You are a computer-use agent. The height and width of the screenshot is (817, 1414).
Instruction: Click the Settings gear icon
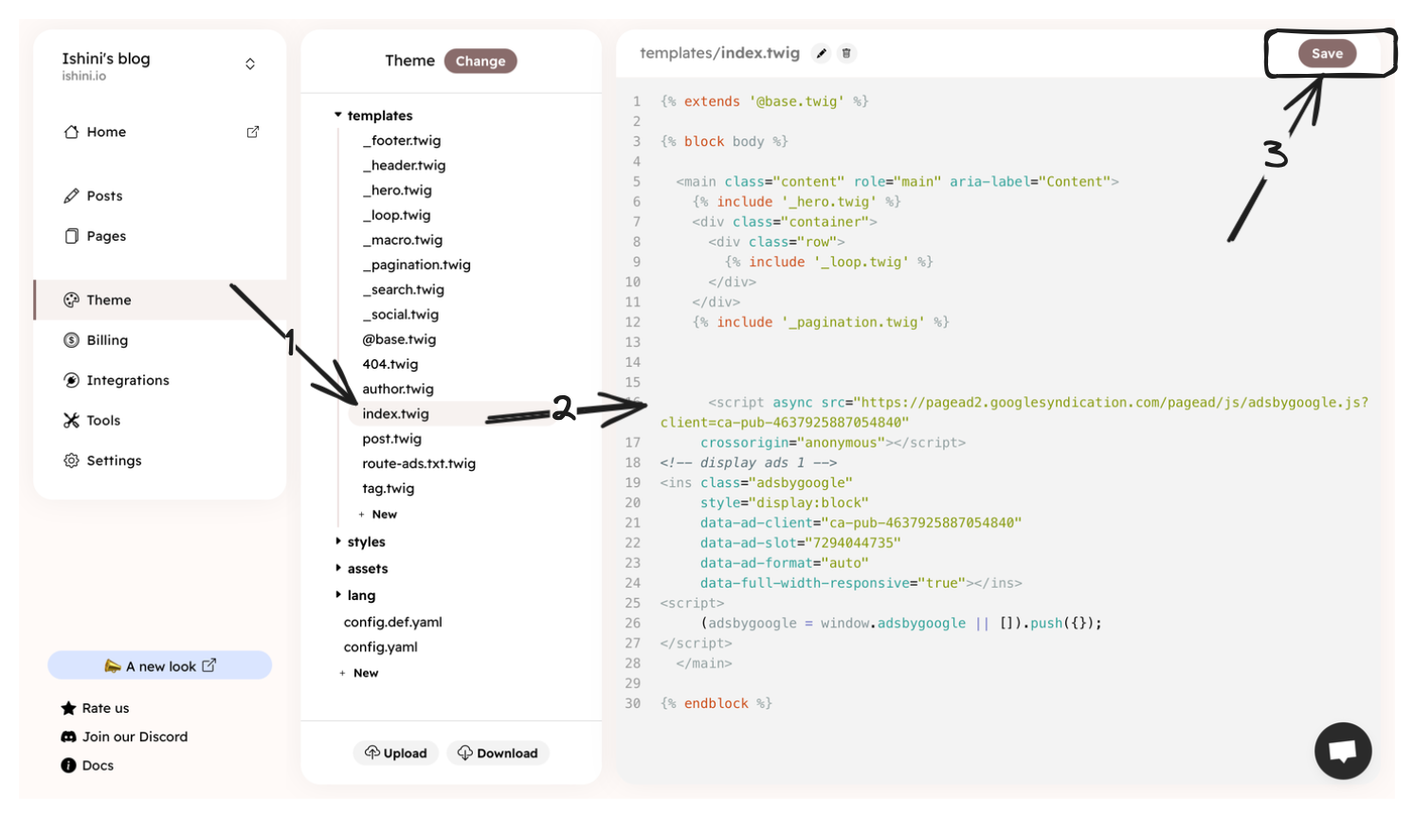(70, 461)
